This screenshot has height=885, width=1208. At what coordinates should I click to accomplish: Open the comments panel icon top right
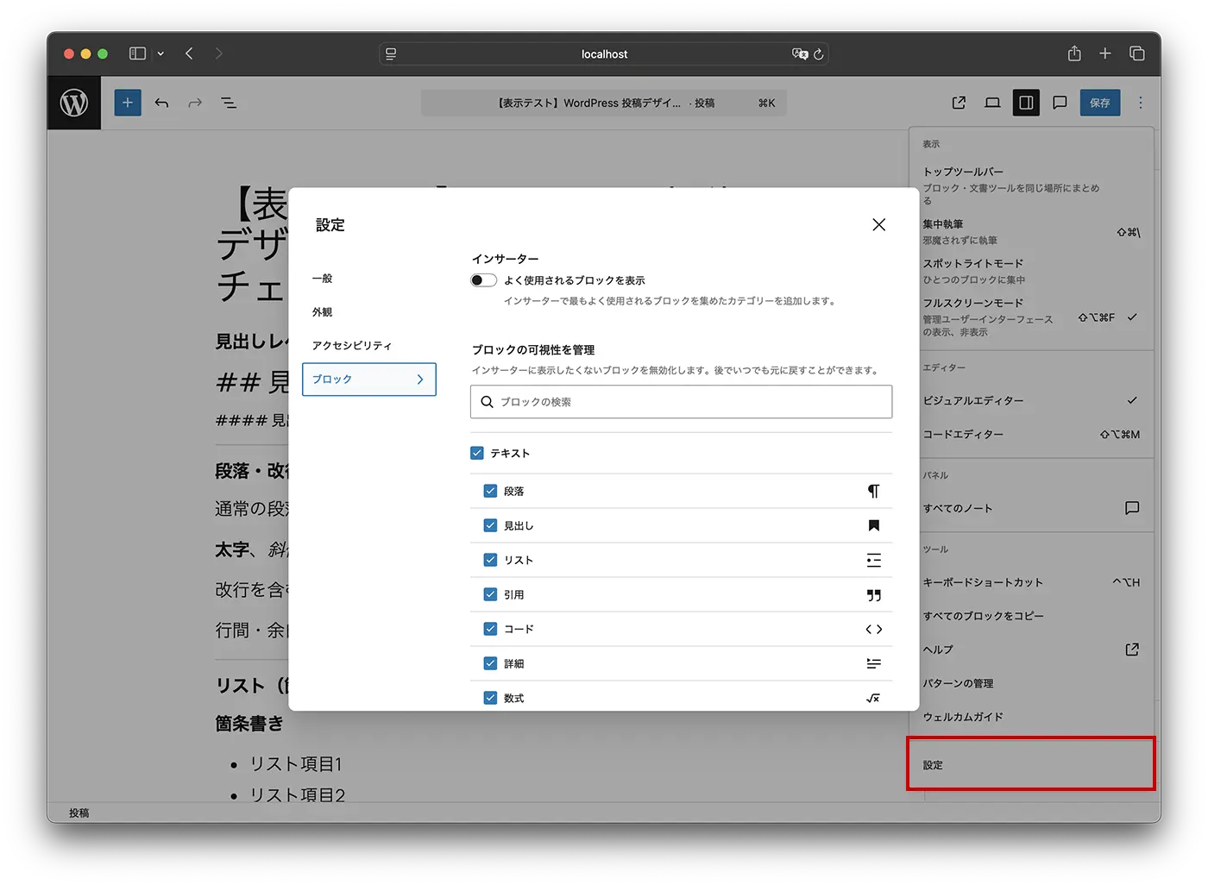[x=1060, y=103]
